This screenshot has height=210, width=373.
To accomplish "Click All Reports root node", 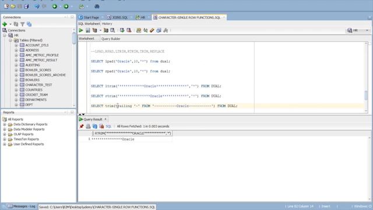I will click(x=16, y=119).
